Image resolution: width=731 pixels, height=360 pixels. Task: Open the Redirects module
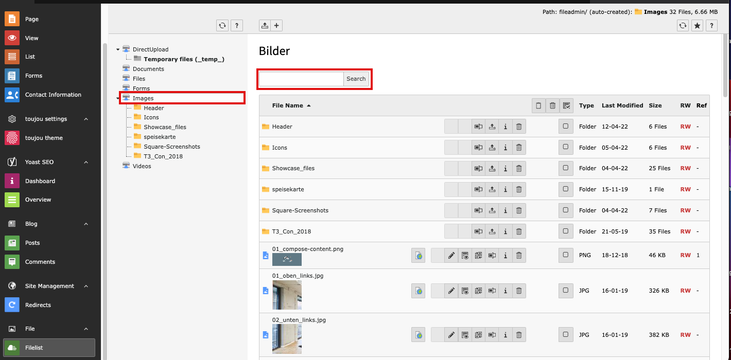[x=38, y=305]
